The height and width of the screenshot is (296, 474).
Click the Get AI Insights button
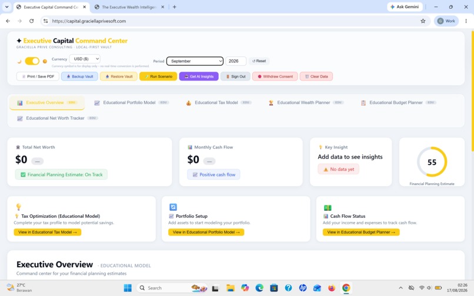199,76
